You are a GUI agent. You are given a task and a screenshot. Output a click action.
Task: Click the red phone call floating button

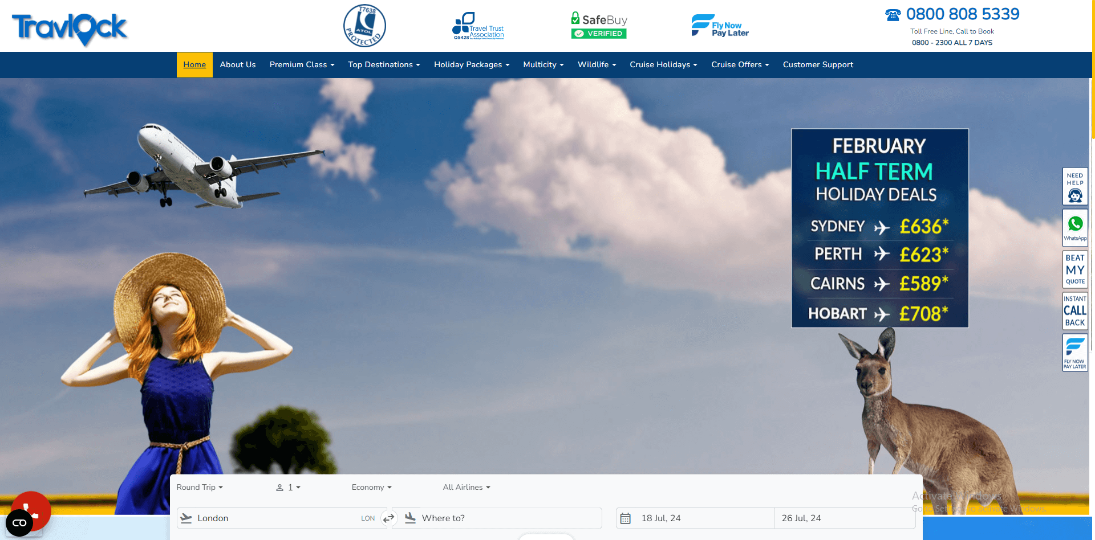[x=34, y=508]
